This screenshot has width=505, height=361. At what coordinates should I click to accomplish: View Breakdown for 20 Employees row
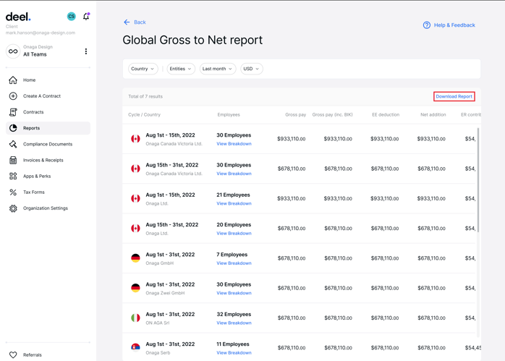point(234,234)
